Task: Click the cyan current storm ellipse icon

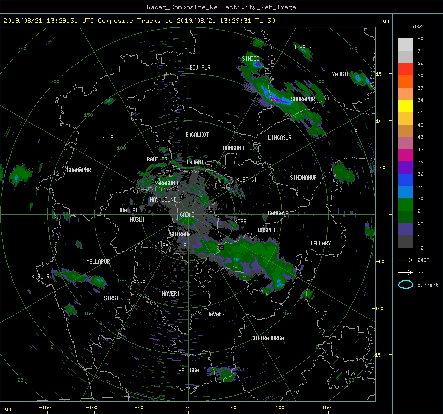Action: (406, 285)
